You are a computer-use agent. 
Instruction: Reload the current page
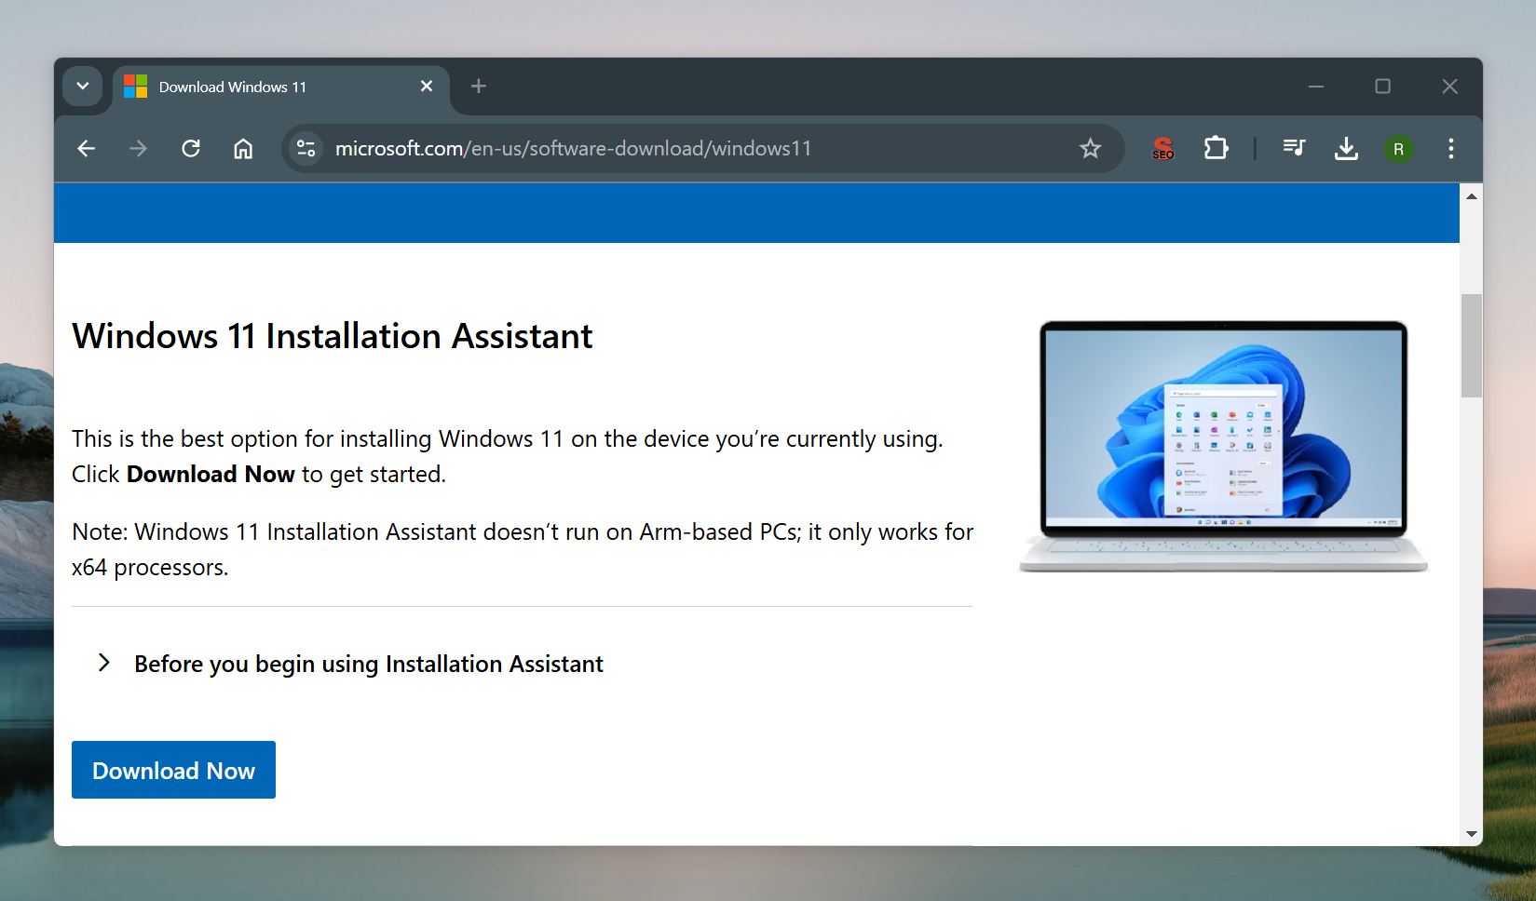(x=191, y=149)
